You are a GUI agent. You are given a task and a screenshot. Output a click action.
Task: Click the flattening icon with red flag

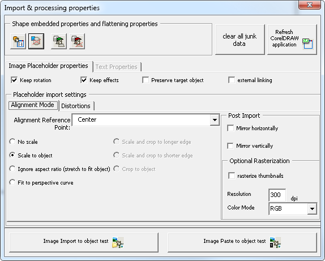pyautogui.click(x=77, y=41)
